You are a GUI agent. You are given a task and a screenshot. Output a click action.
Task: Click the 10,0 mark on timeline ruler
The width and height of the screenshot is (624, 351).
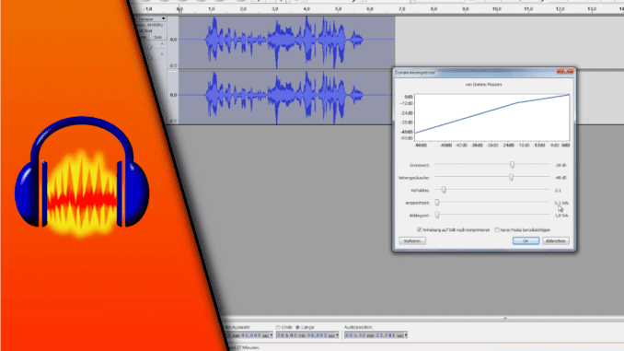[x=497, y=9]
